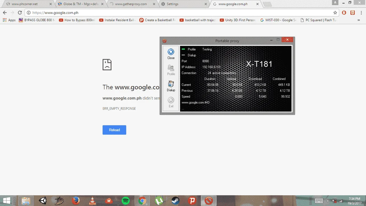Click the Close button in Portable proxy

point(171,54)
